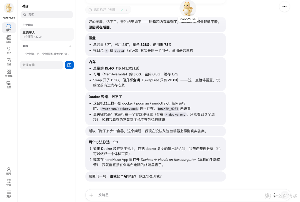Click the green checkmark on the 记住称呼 chip
Viewport: 300px width, 202px height.
121,10
